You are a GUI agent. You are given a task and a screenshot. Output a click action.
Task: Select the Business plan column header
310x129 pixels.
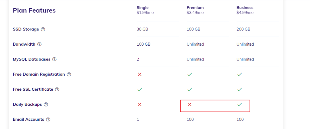(245, 10)
